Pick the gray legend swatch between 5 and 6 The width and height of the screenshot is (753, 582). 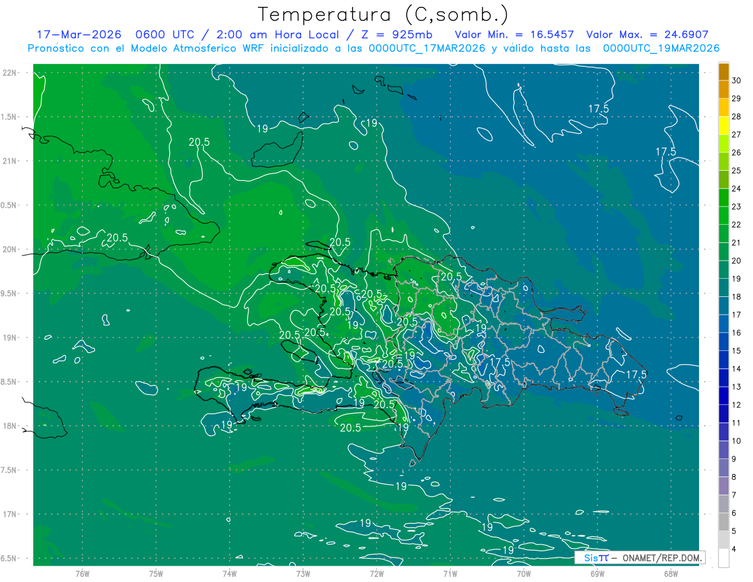724,522
